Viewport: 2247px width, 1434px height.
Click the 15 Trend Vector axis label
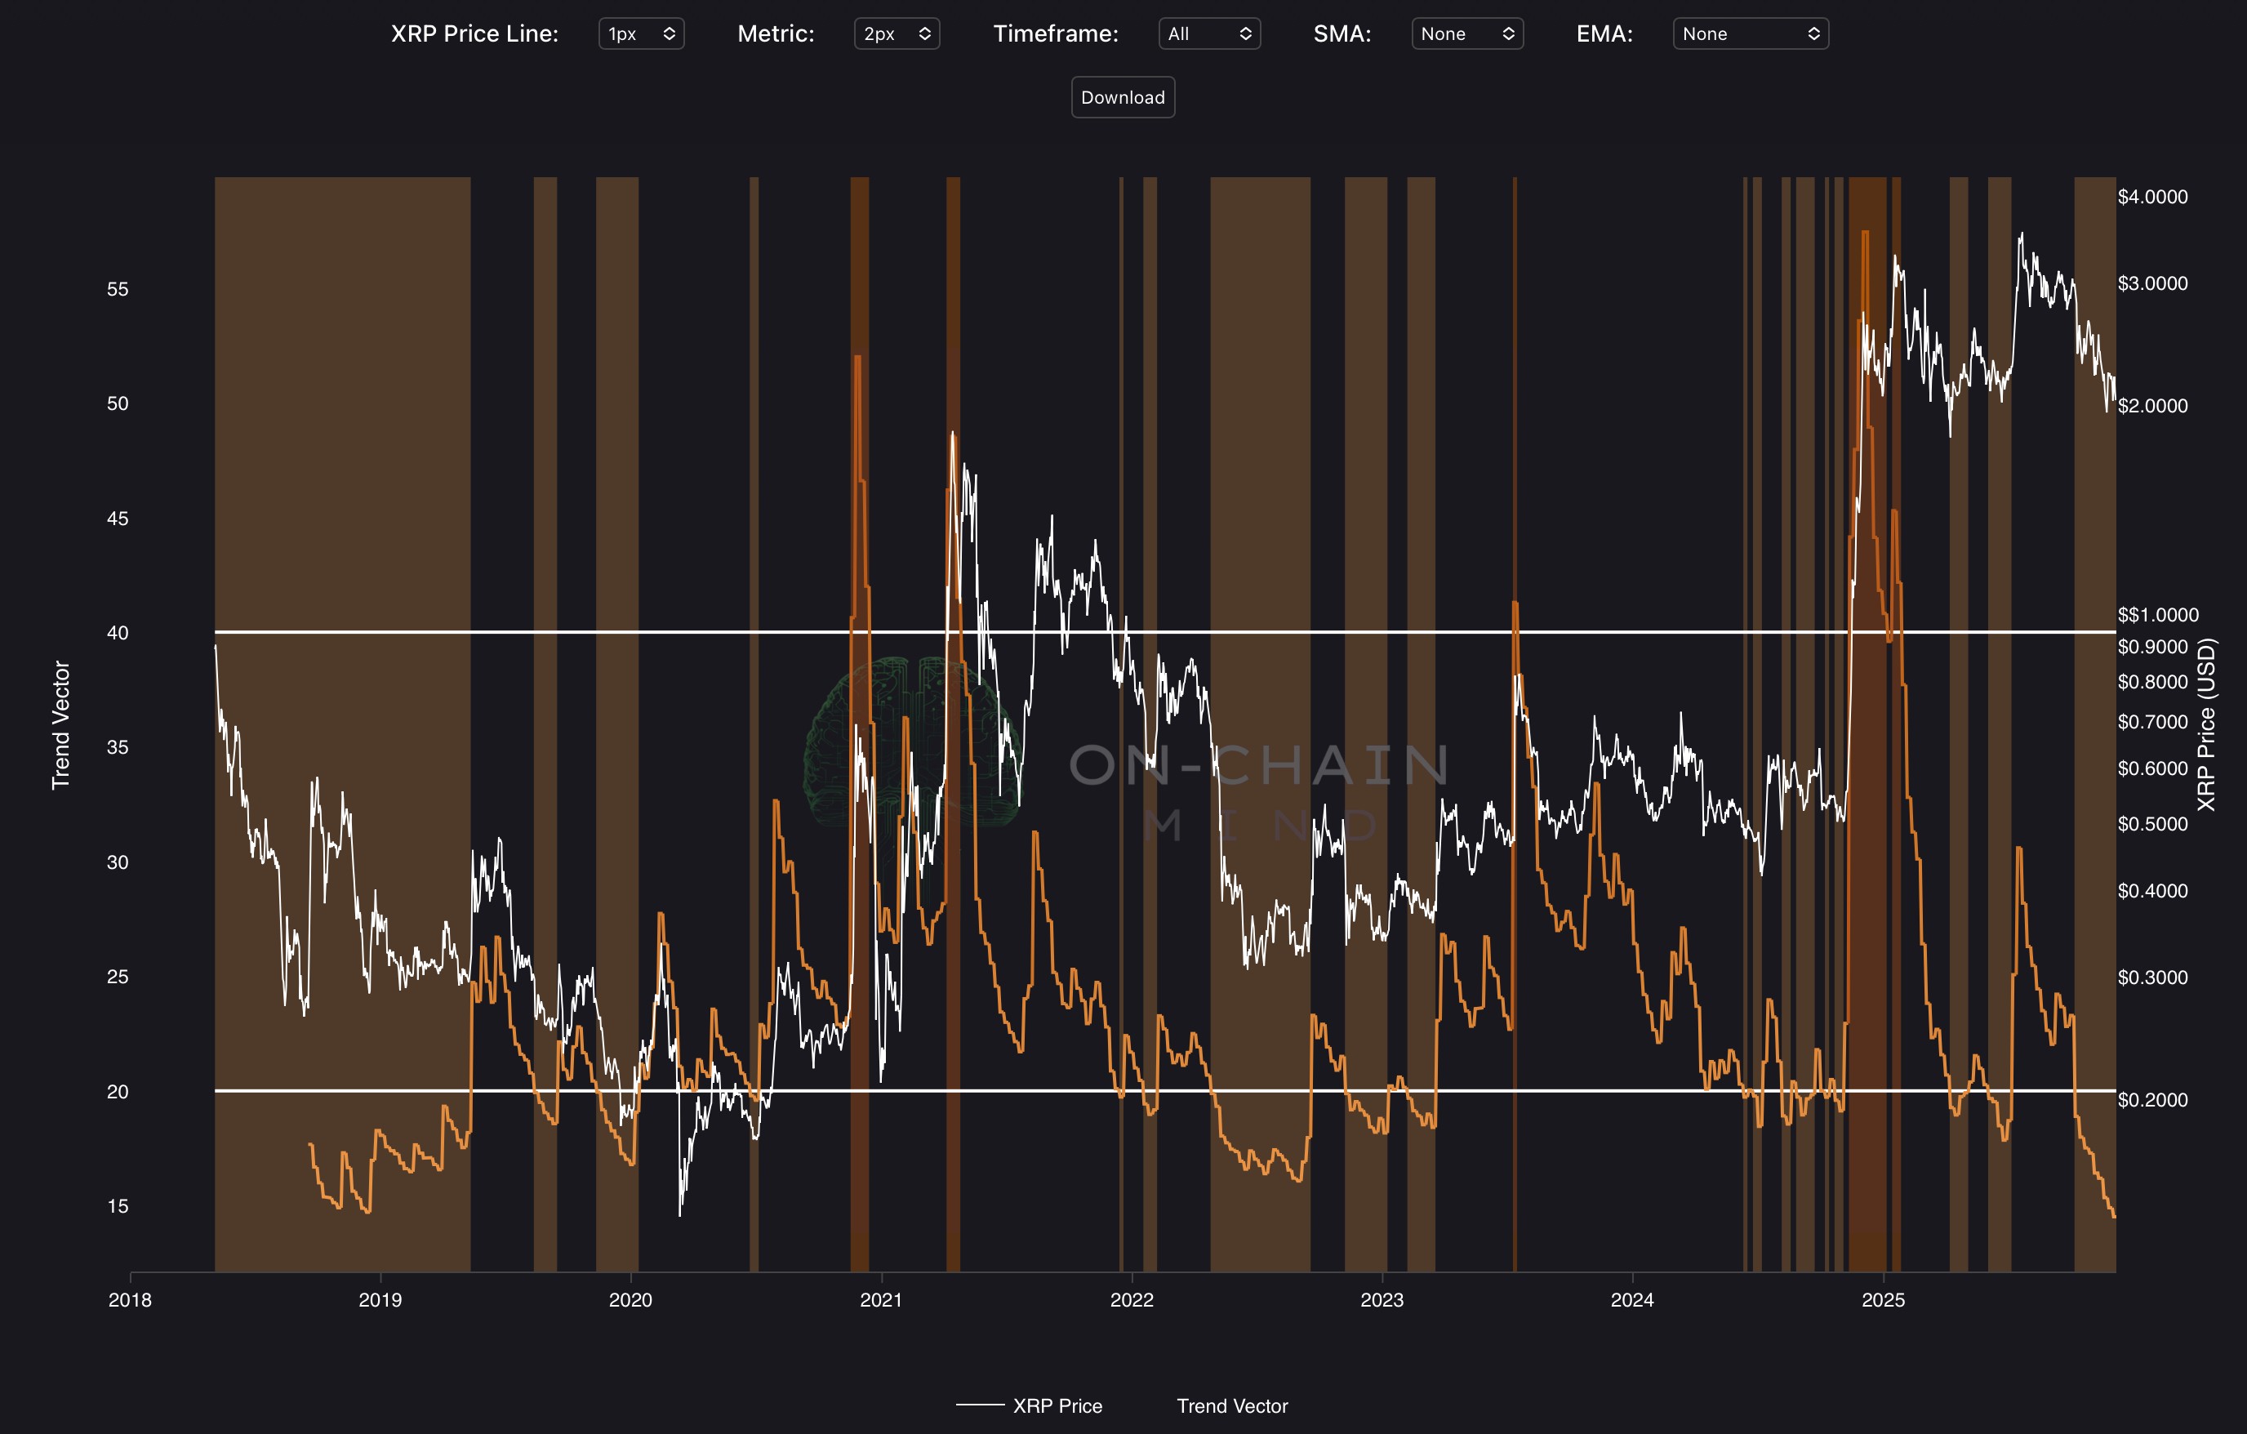click(x=118, y=1206)
